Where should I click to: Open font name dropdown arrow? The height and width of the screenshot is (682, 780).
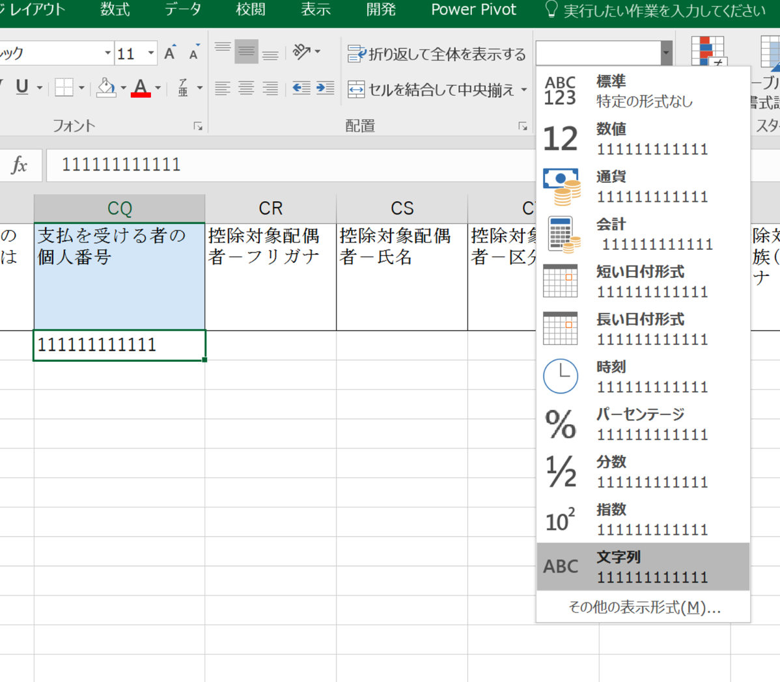(107, 53)
